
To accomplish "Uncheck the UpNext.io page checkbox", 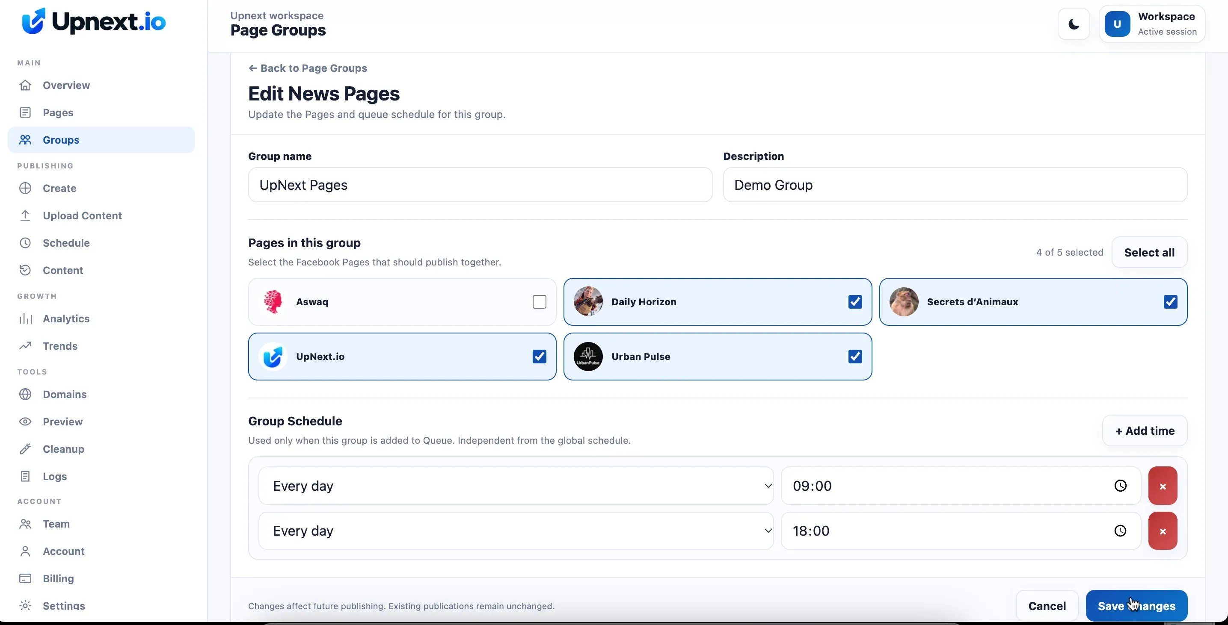I will (539, 357).
